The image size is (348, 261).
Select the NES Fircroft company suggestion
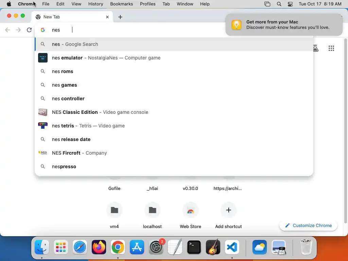[x=174, y=153]
